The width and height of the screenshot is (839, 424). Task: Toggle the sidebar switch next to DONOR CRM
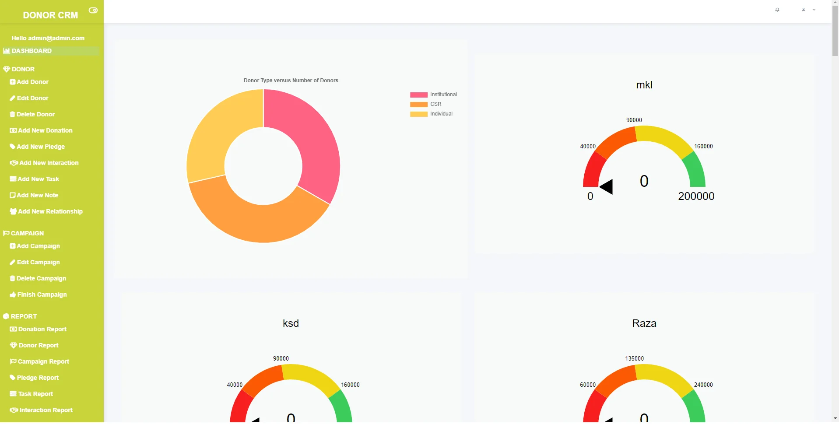tap(93, 11)
